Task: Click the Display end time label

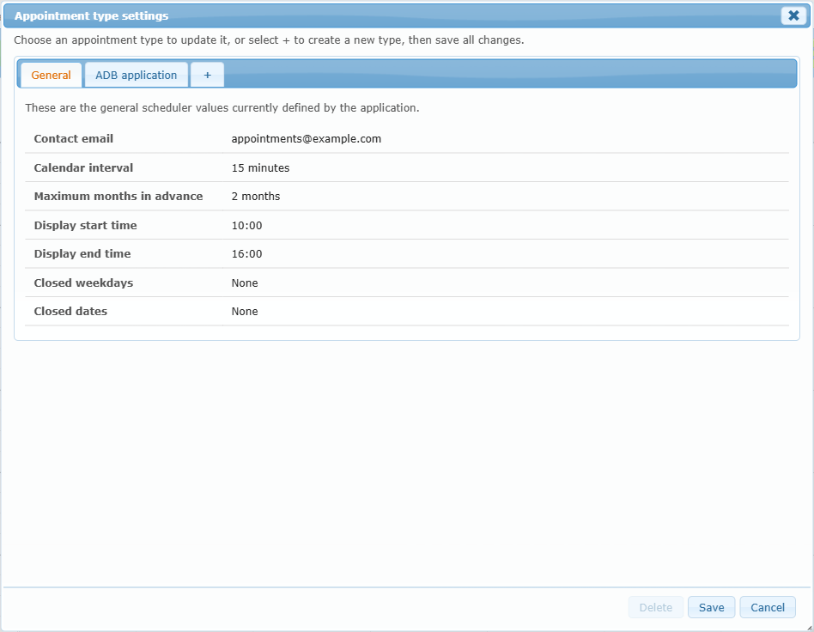Action: (82, 254)
